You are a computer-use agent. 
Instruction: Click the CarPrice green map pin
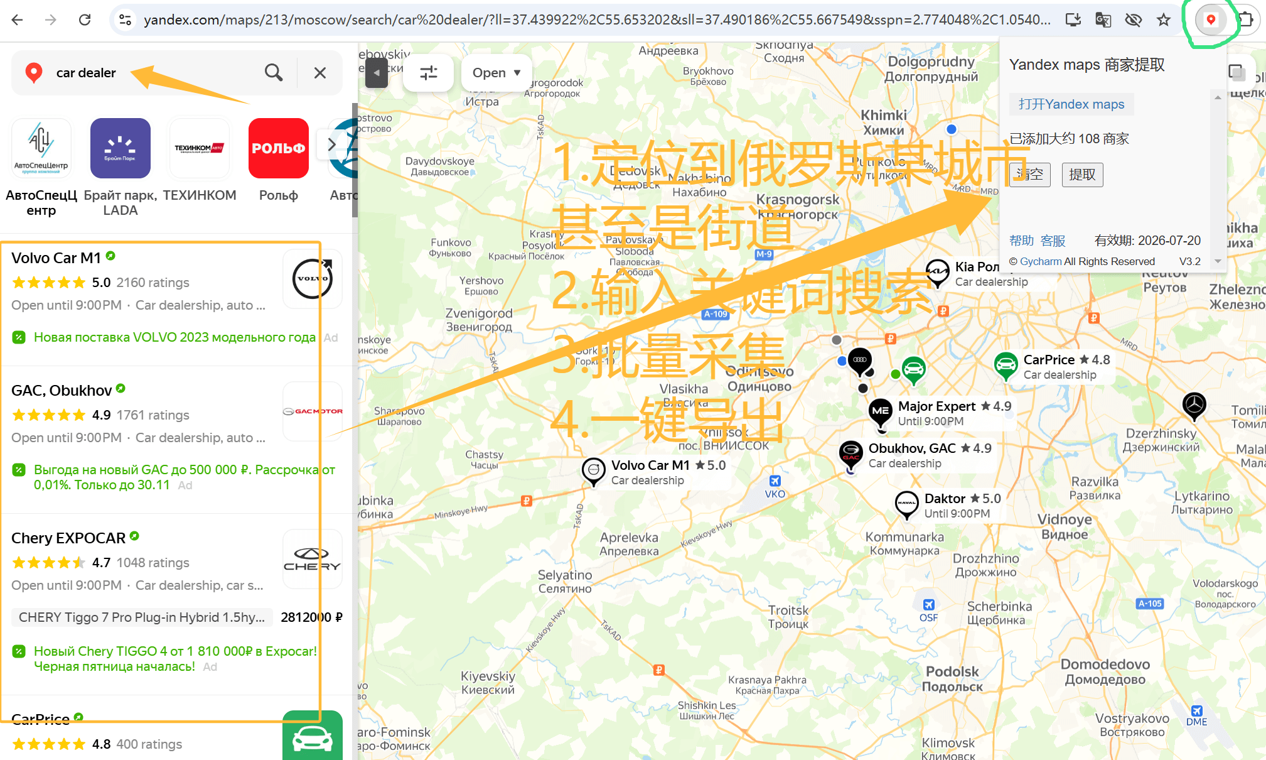[x=1006, y=366]
